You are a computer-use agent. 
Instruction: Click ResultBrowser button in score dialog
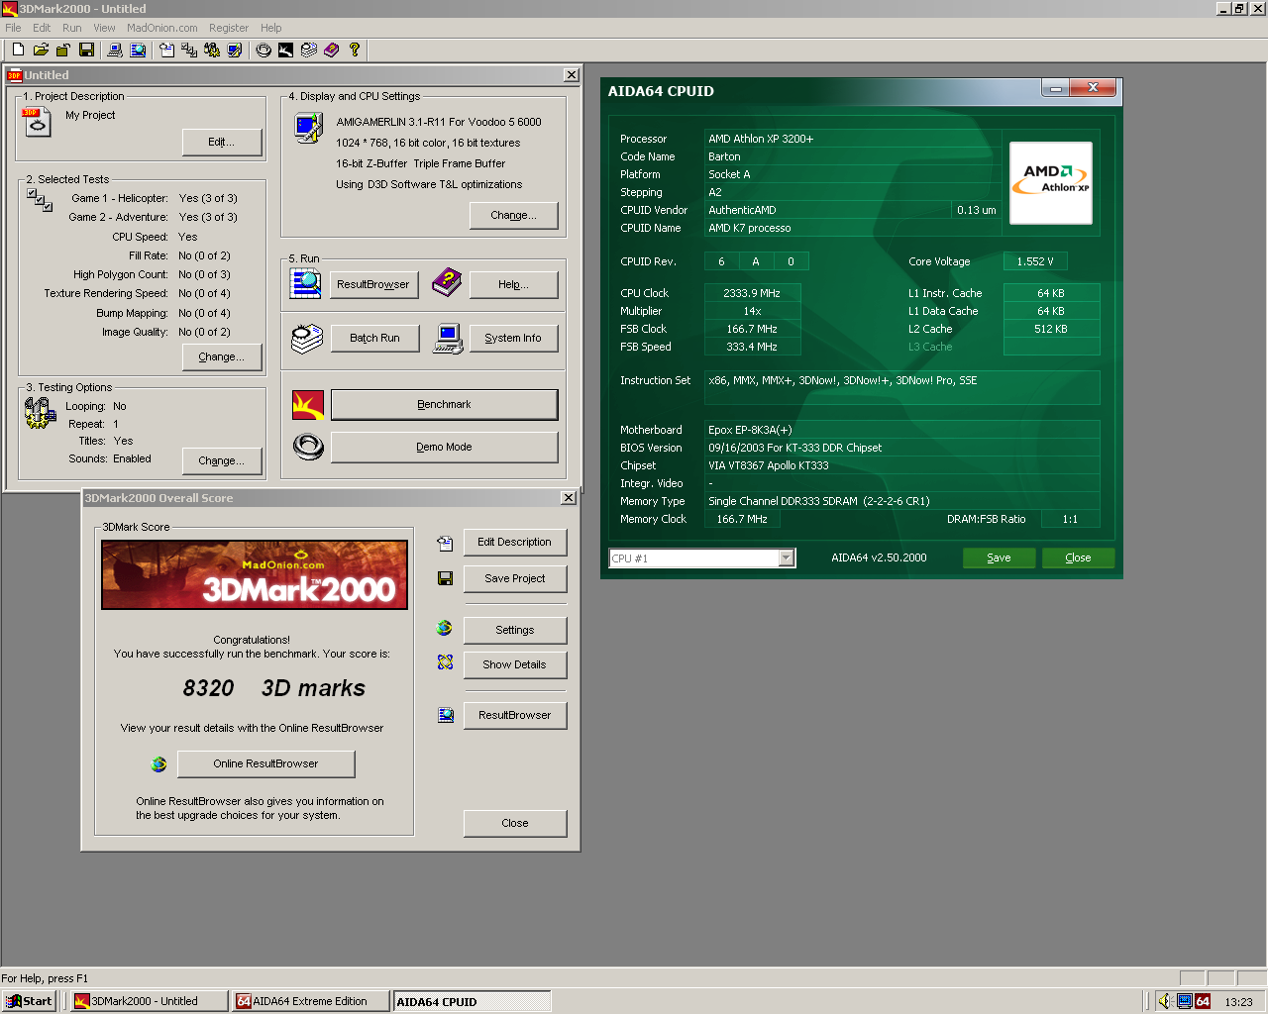515,716
